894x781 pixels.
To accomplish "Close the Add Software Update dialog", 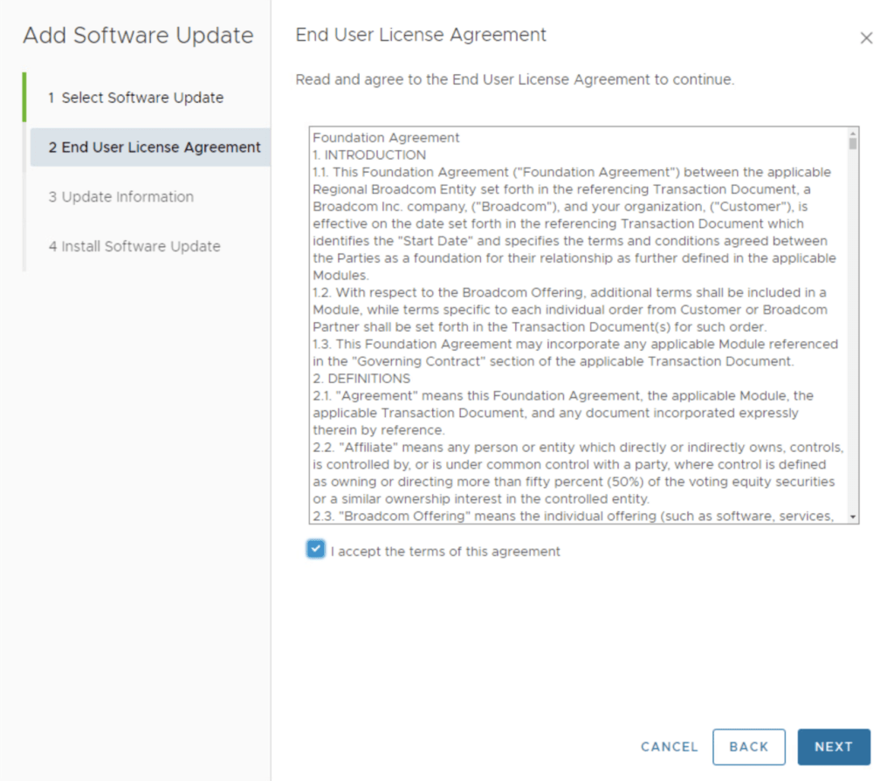I will [x=866, y=38].
